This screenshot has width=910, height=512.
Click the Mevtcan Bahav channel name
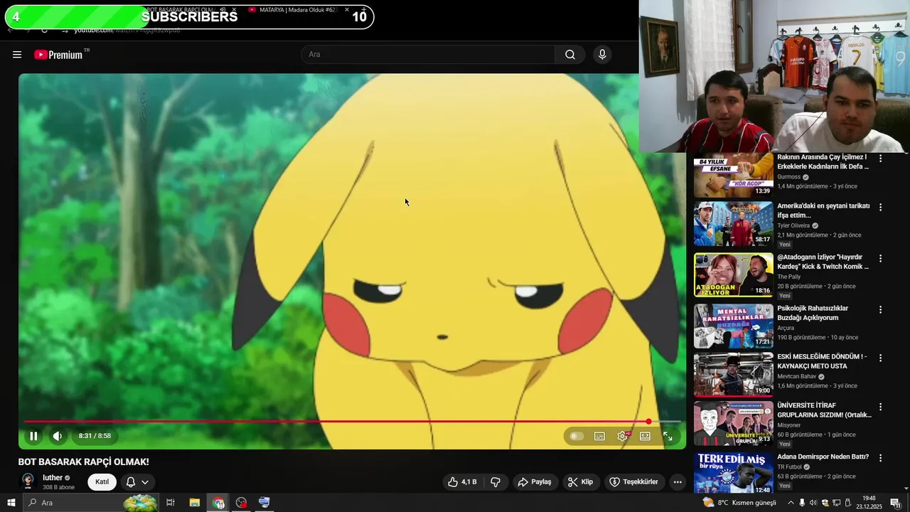[796, 376]
